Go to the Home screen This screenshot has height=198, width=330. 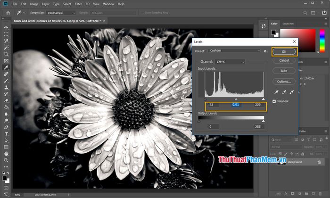(8, 13)
